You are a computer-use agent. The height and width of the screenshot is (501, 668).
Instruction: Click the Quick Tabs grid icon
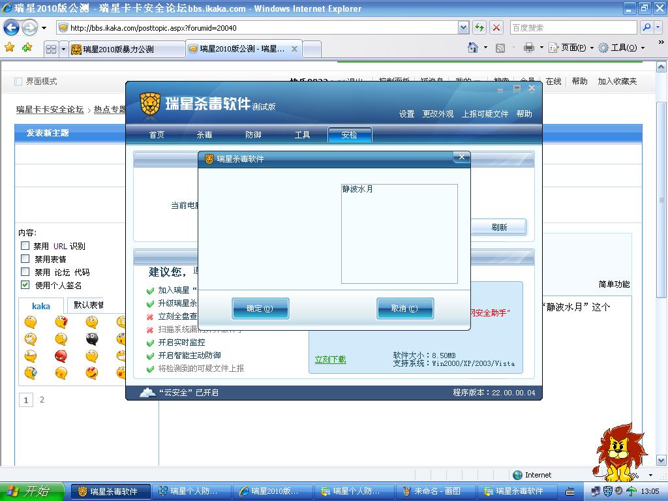point(51,50)
